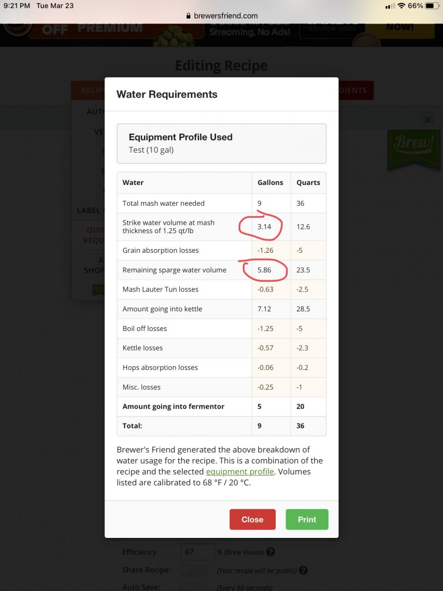Close the Water Requirements dialog
This screenshot has height=591, width=443.
pyautogui.click(x=252, y=519)
